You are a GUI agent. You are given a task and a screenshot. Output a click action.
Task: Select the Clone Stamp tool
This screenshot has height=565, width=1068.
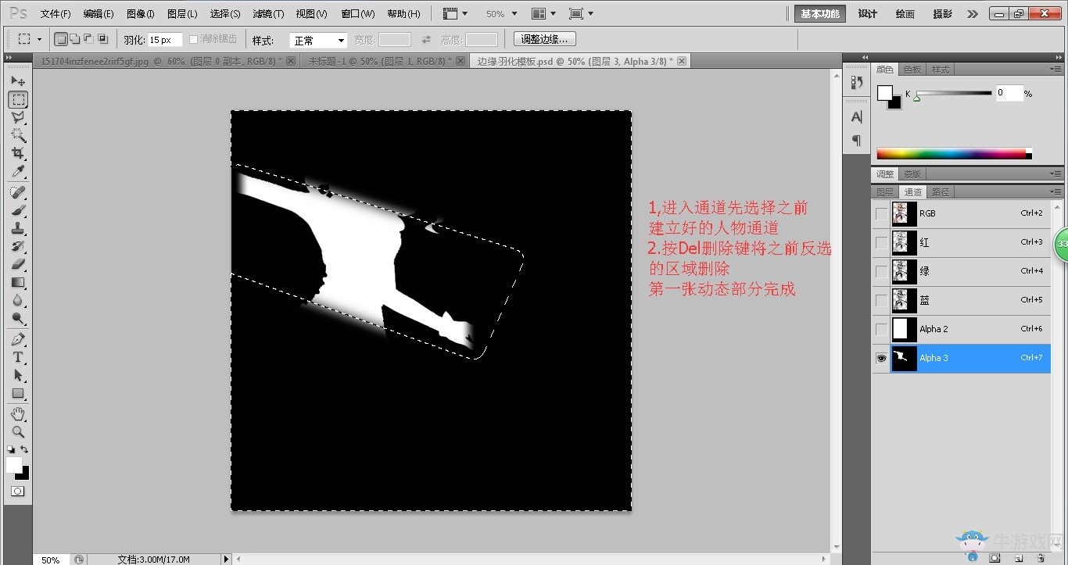[x=18, y=228]
